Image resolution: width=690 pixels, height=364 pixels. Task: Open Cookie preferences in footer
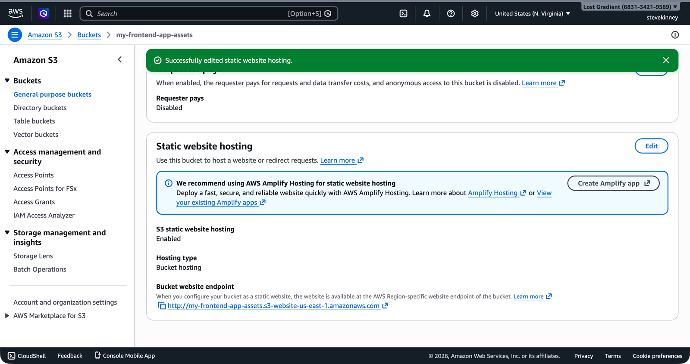pyautogui.click(x=657, y=356)
